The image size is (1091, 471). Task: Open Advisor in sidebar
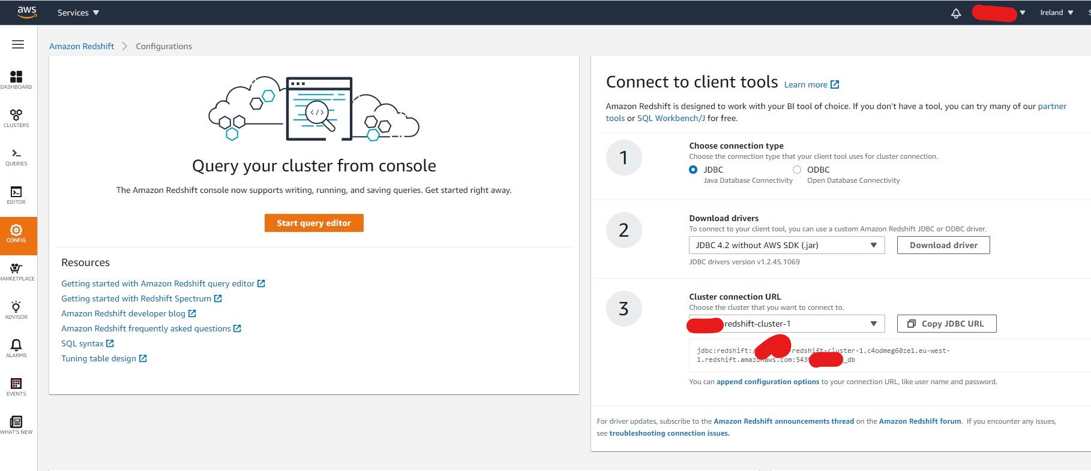click(x=16, y=310)
